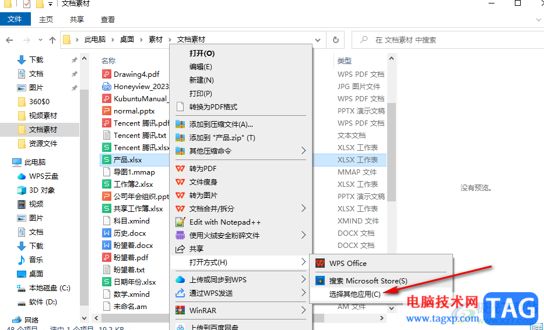Open the address bar history dropdown
The image size is (544, 330).
pyautogui.click(x=317, y=40)
